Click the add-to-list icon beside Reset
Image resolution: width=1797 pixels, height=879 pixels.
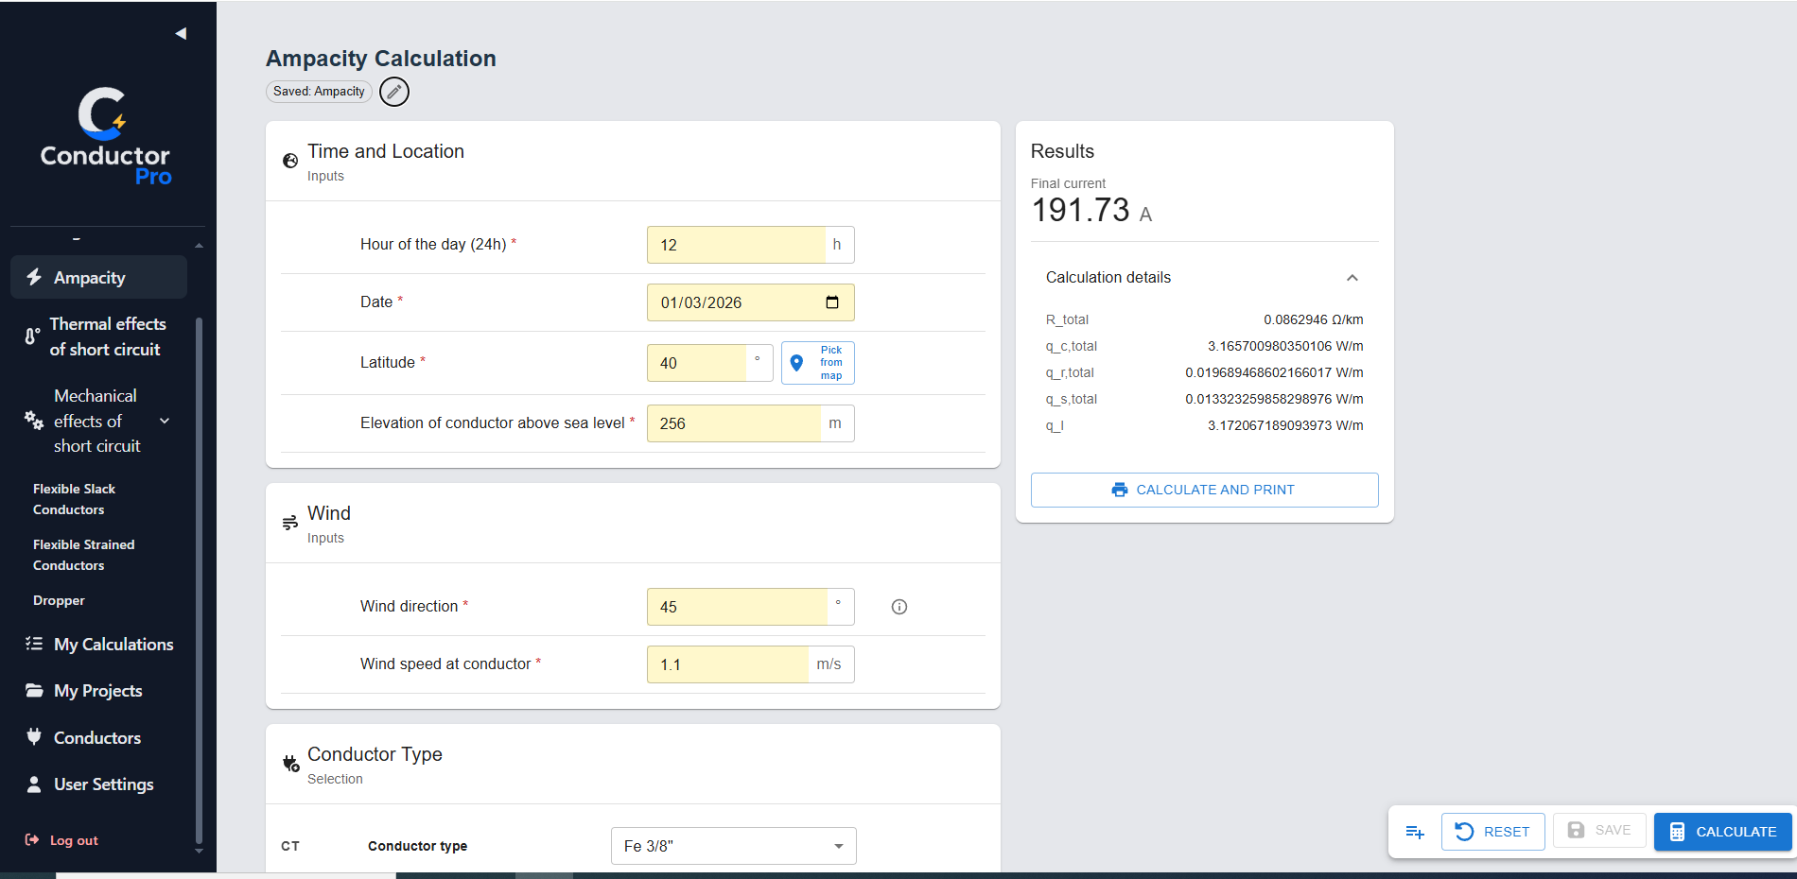tap(1415, 832)
